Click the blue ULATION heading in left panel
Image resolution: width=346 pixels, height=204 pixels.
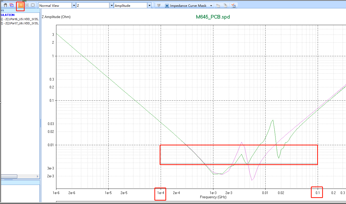click(x=7, y=15)
